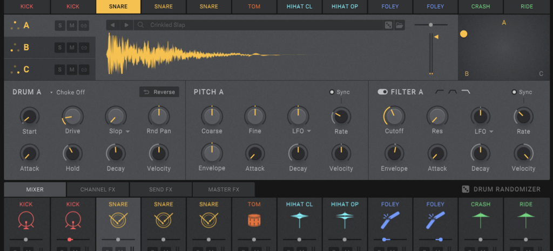
Task: Open the sample folder browser icon
Action: coord(399,25)
